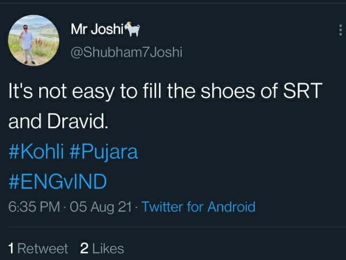Open the @Shubham7Joshi handle
The image size is (346, 260).
tap(126, 52)
